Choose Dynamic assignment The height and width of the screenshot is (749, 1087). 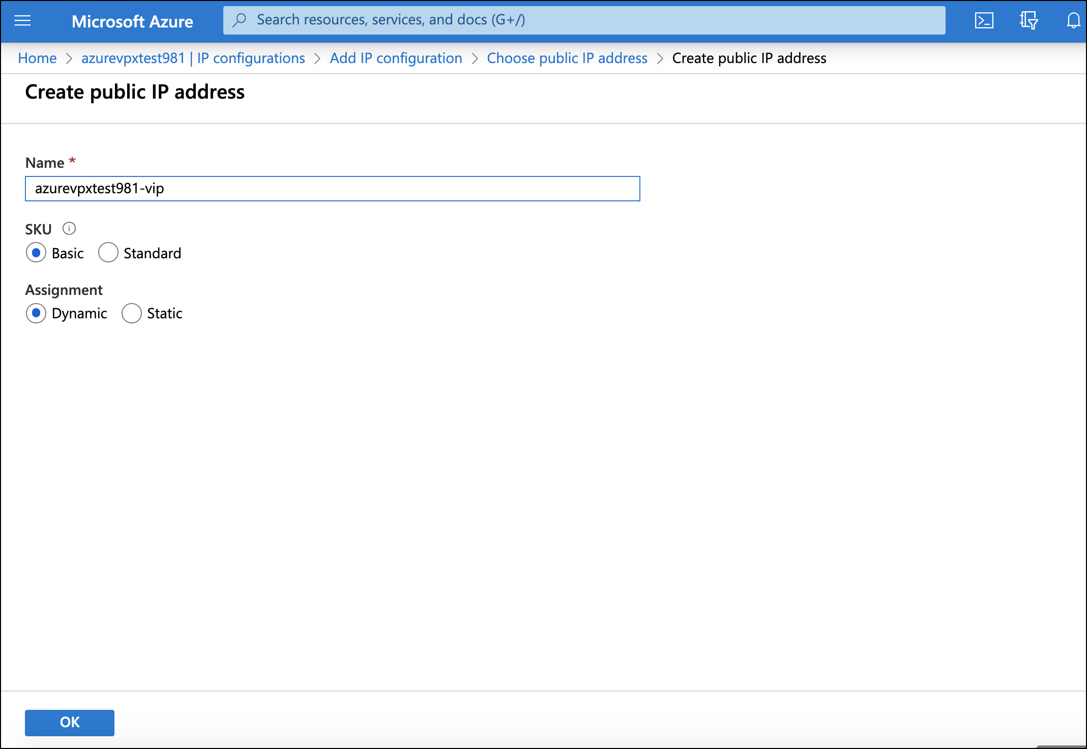click(36, 313)
